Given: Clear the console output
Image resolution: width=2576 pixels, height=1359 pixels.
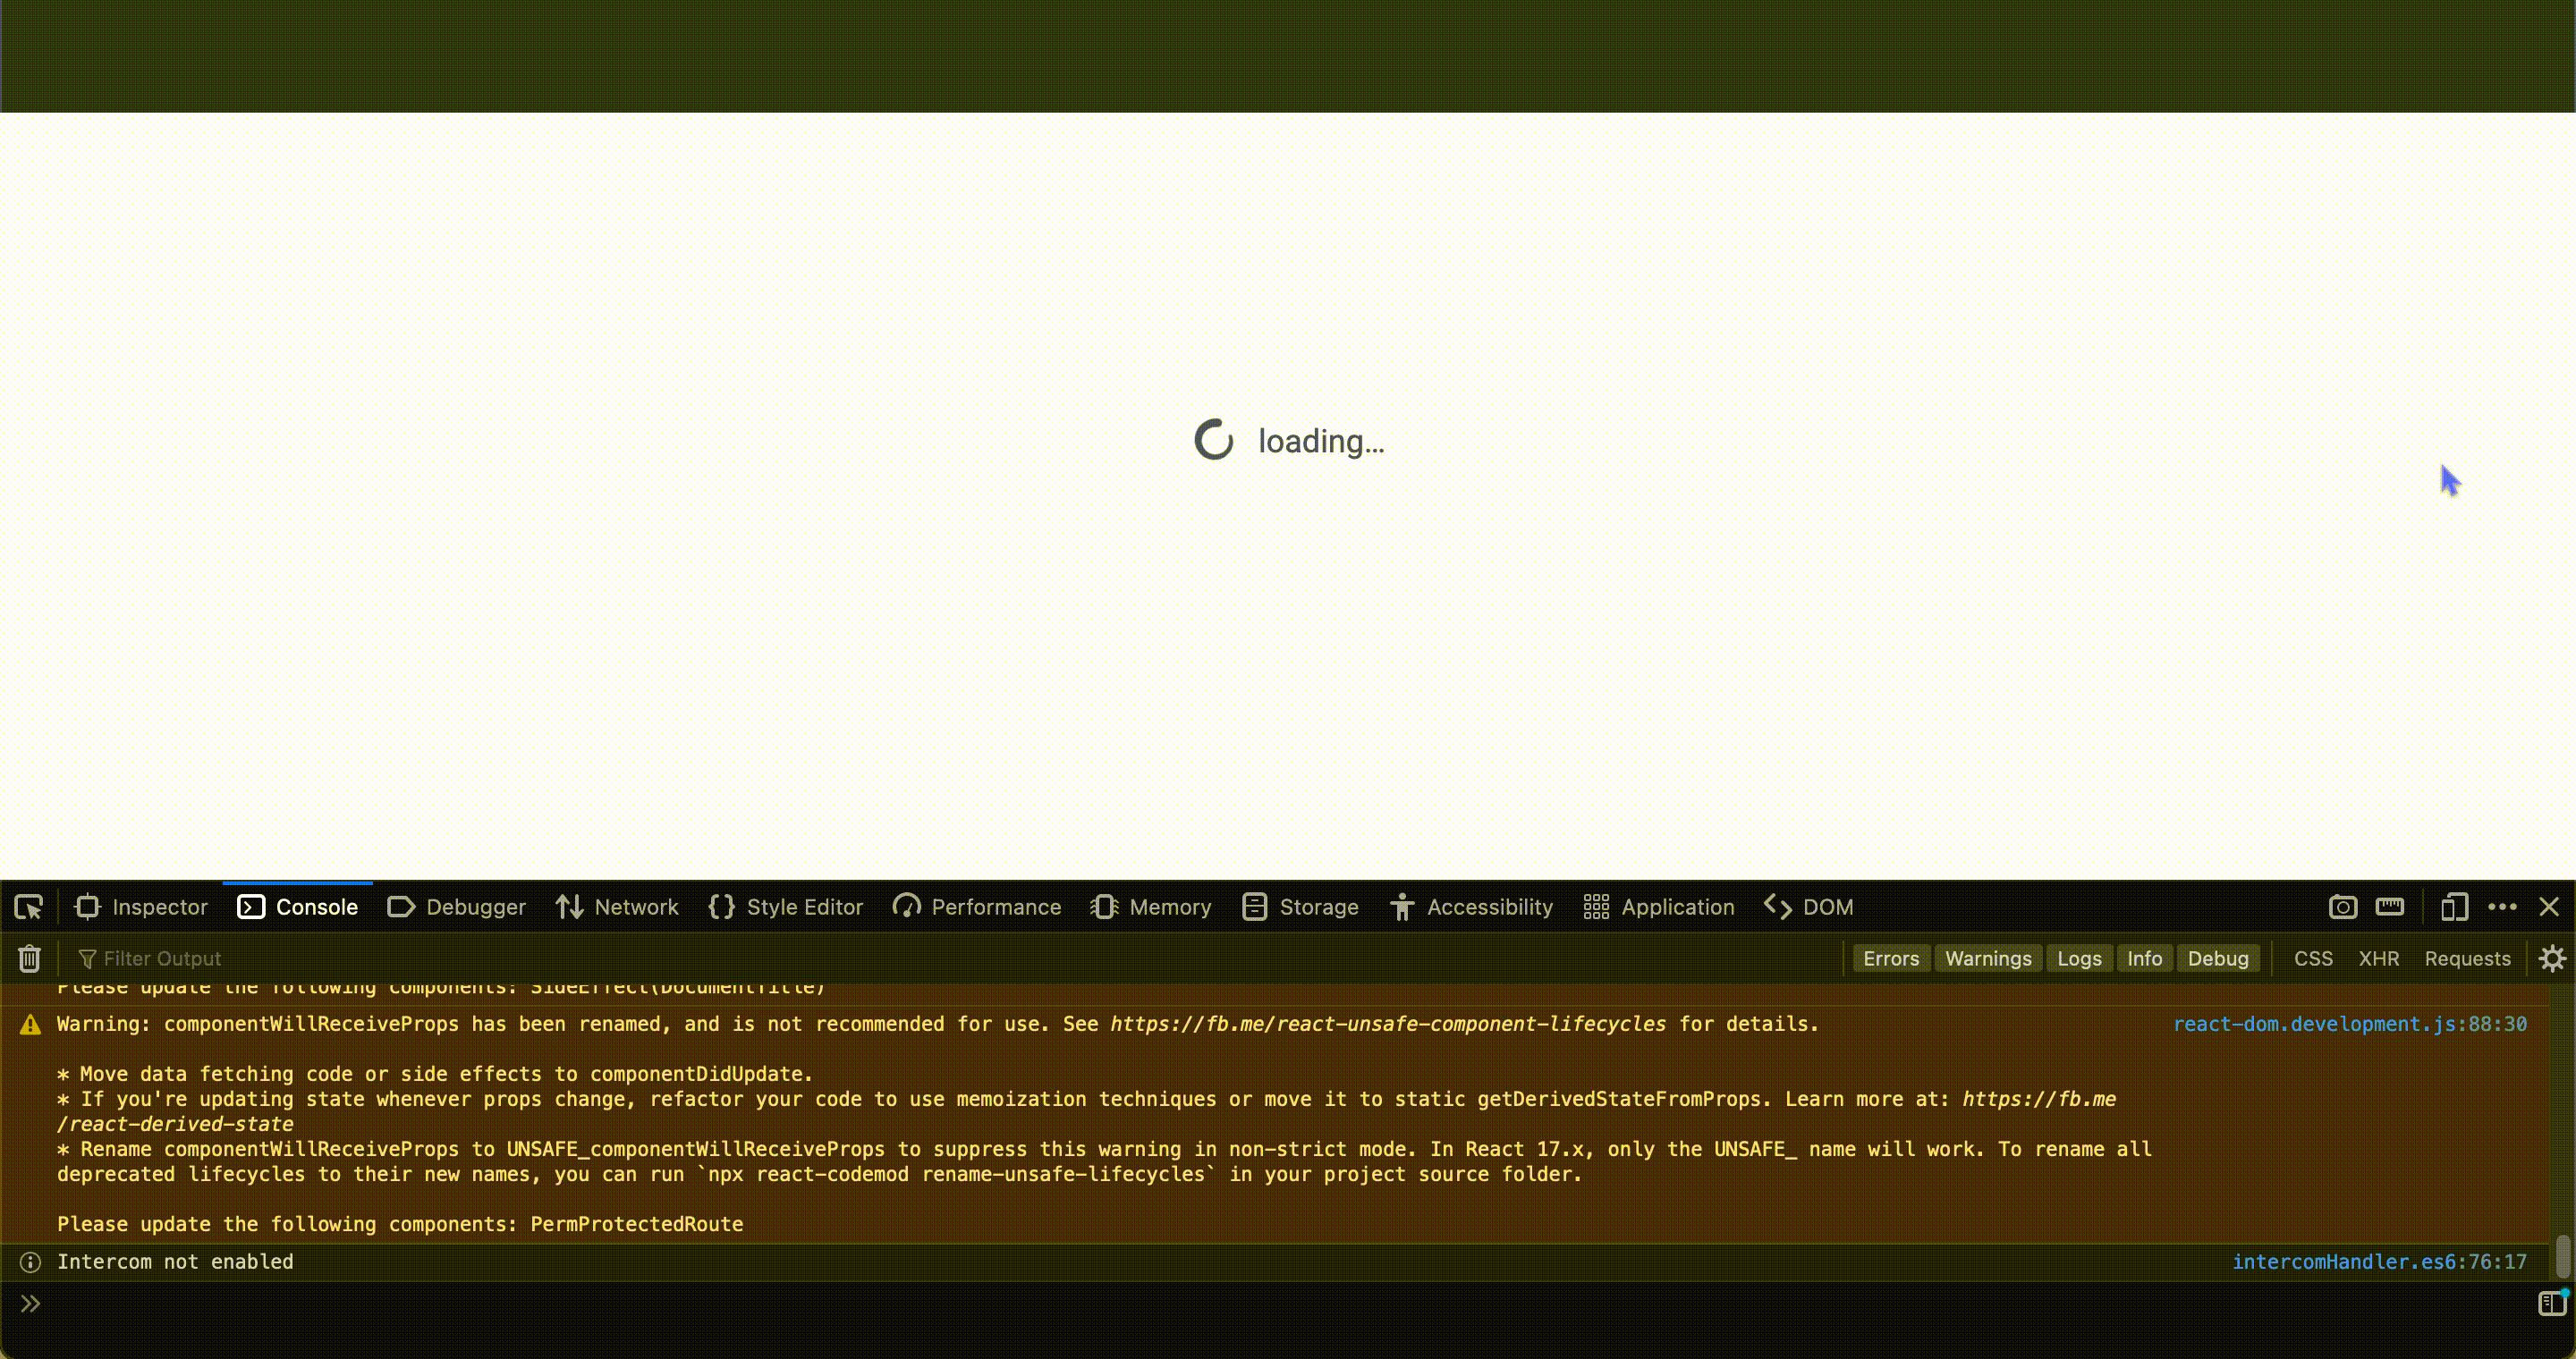Looking at the screenshot, I should point(29,958).
